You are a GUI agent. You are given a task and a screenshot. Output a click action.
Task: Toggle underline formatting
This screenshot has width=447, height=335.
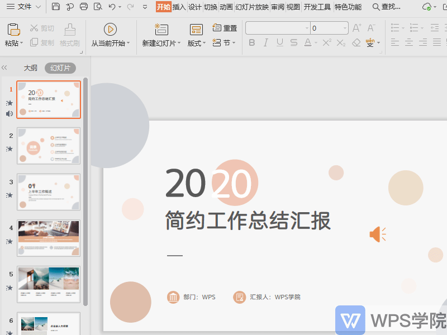pos(280,42)
